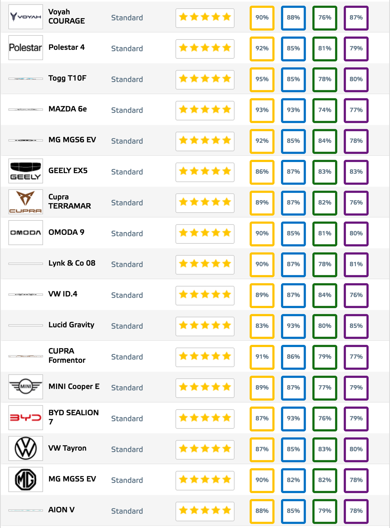Open the MAZDA 6e result page
This screenshot has height=528, width=390.
[x=68, y=109]
